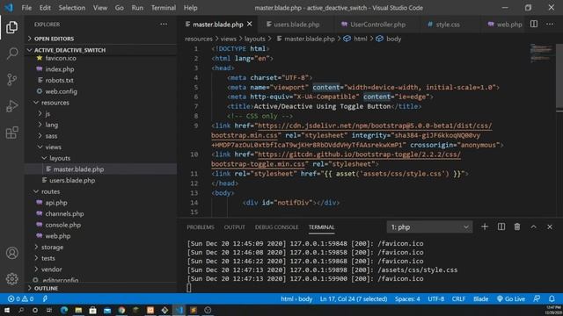Change indentation via 'Spaces: 4'
The image size is (563, 316).
(407, 298)
